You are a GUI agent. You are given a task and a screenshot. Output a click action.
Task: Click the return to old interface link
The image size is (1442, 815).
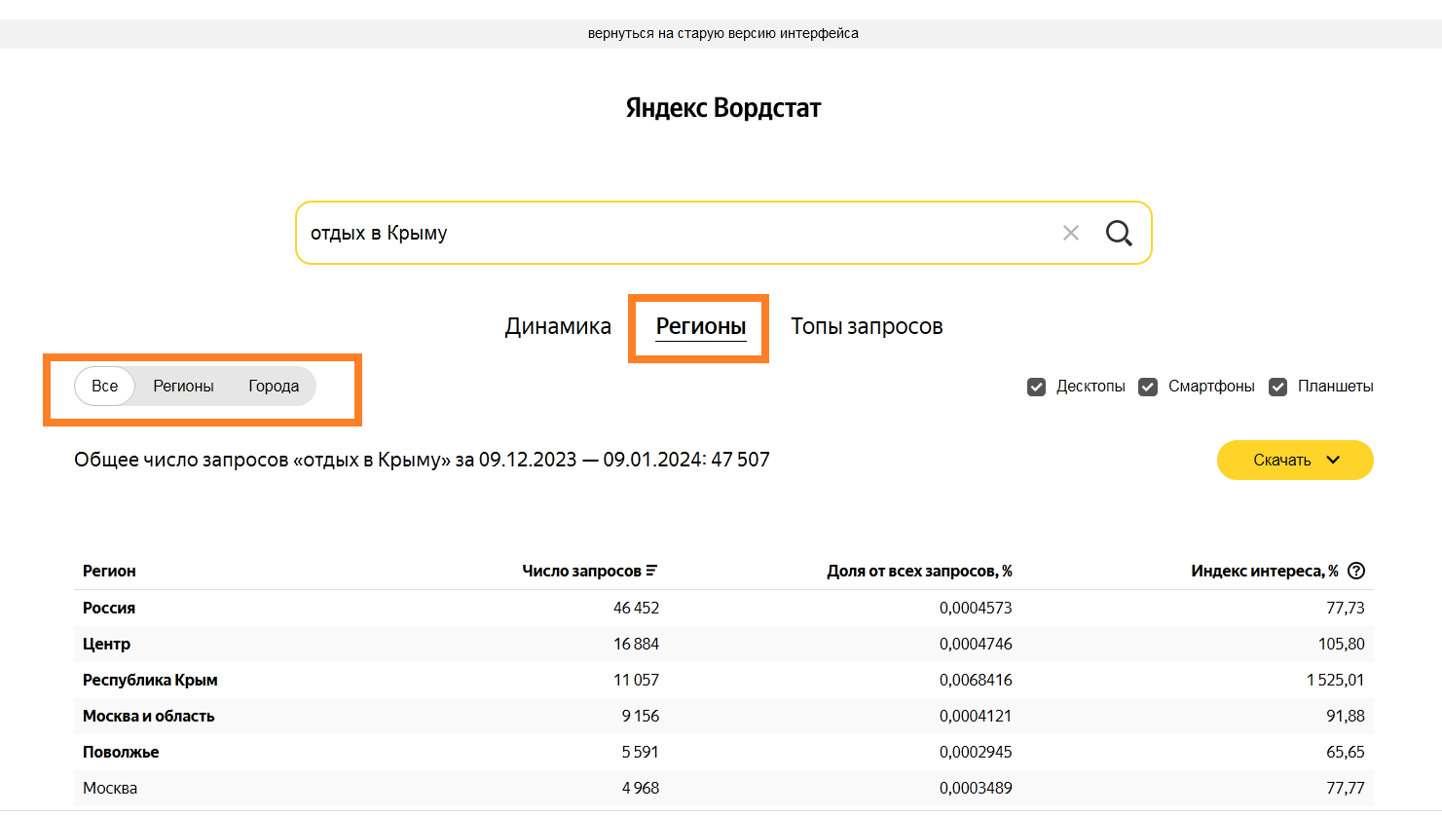(723, 33)
